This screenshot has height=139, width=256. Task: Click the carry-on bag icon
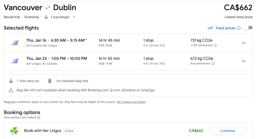[x=11, y=81]
